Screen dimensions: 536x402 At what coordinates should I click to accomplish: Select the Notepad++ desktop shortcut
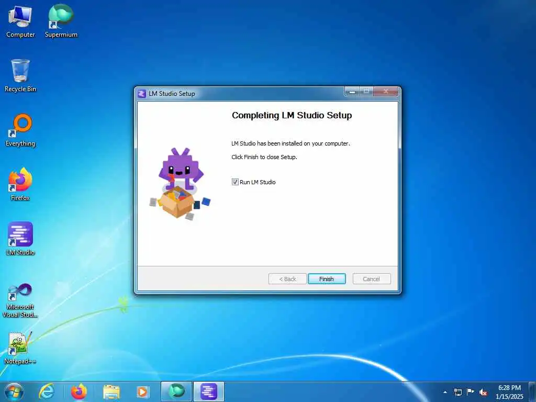[20, 348]
